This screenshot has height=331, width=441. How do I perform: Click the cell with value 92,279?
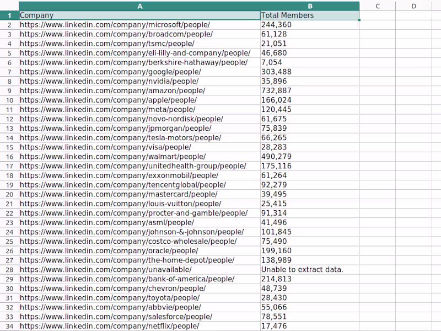(x=310, y=185)
